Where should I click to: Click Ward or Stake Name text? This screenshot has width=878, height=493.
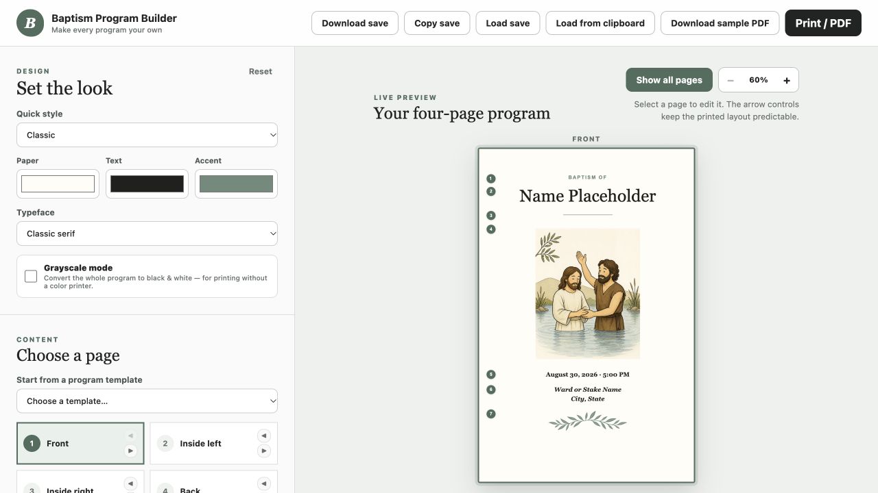click(x=587, y=390)
